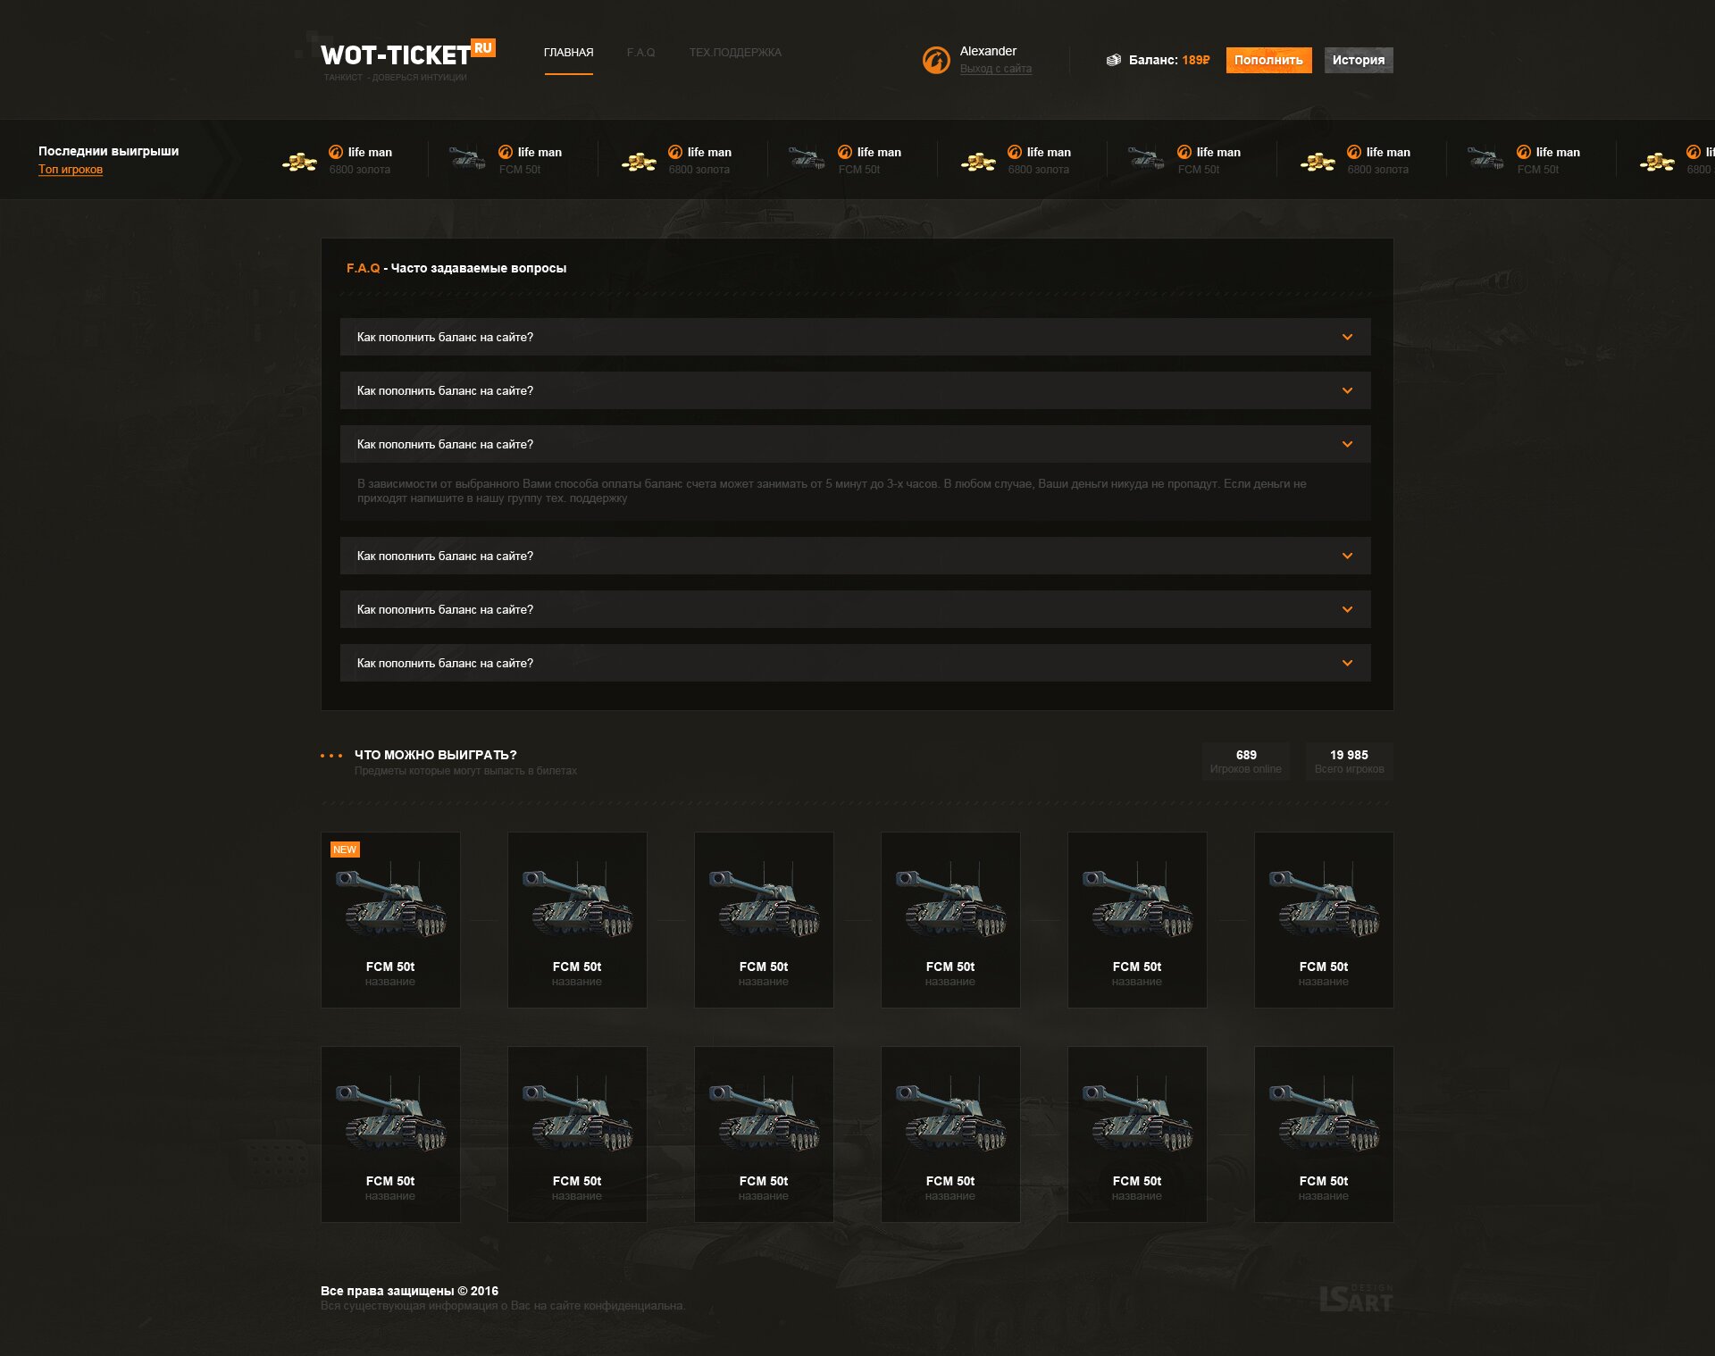Click the fourth gold coins icon in winners ticker

tap(1318, 162)
